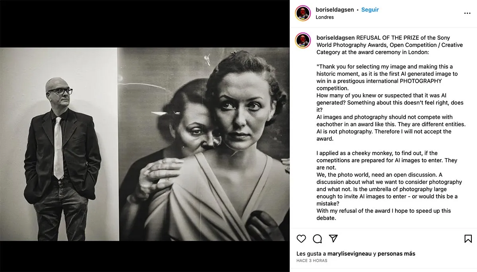Like the post with the heart icon
This screenshot has height=272, width=477.
[301, 239]
